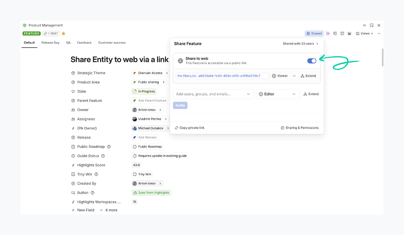404x235 pixels.
Task: Switch to the Default tab
Action: pos(29,43)
